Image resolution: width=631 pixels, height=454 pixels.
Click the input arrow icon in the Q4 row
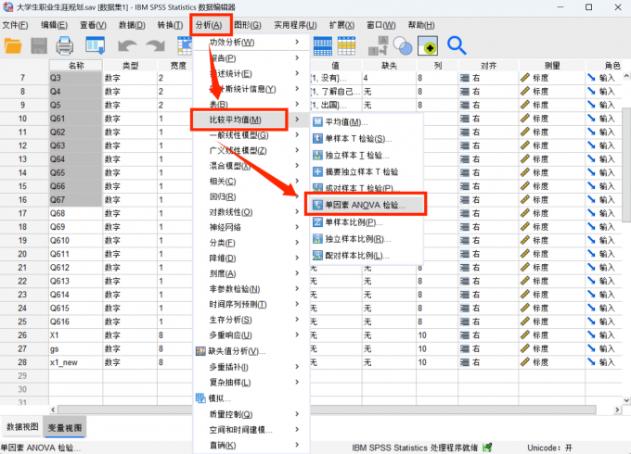tap(591, 92)
